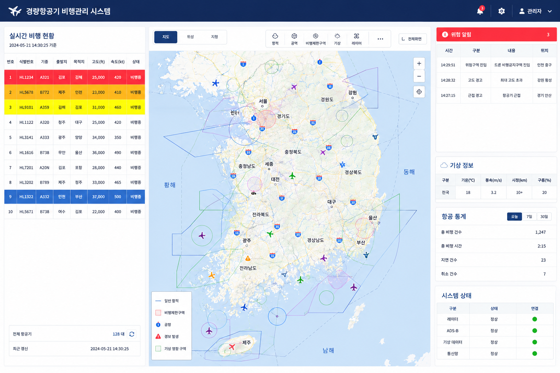Expand the 관리자 account dropdown chevron
This screenshot has height=373, width=560.
click(550, 11)
